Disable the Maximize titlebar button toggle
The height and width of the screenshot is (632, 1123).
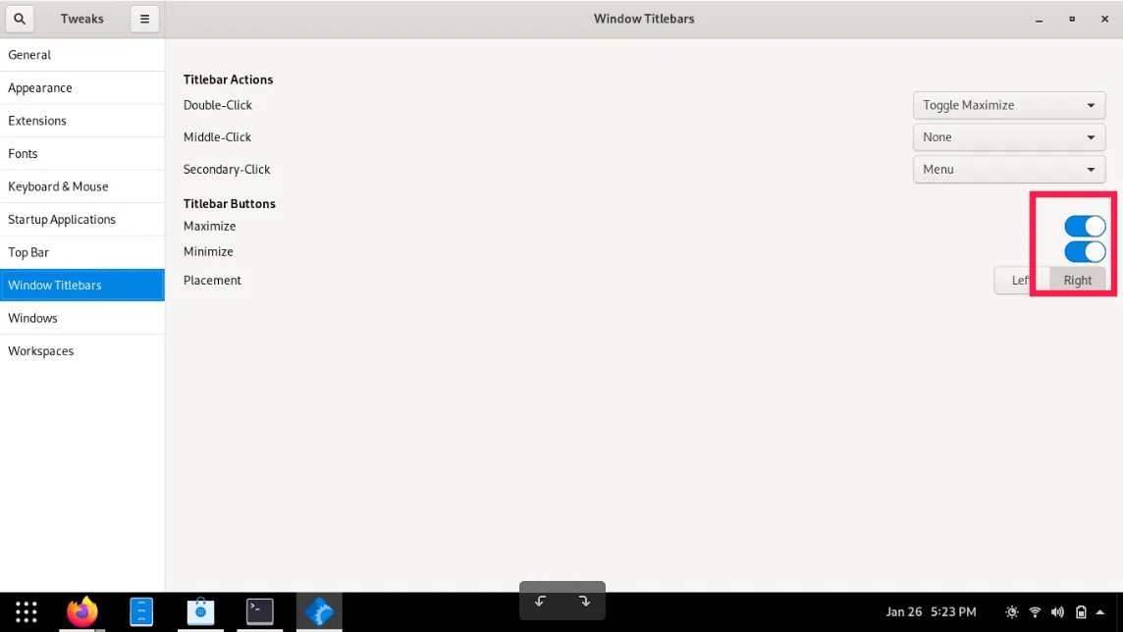(x=1085, y=226)
